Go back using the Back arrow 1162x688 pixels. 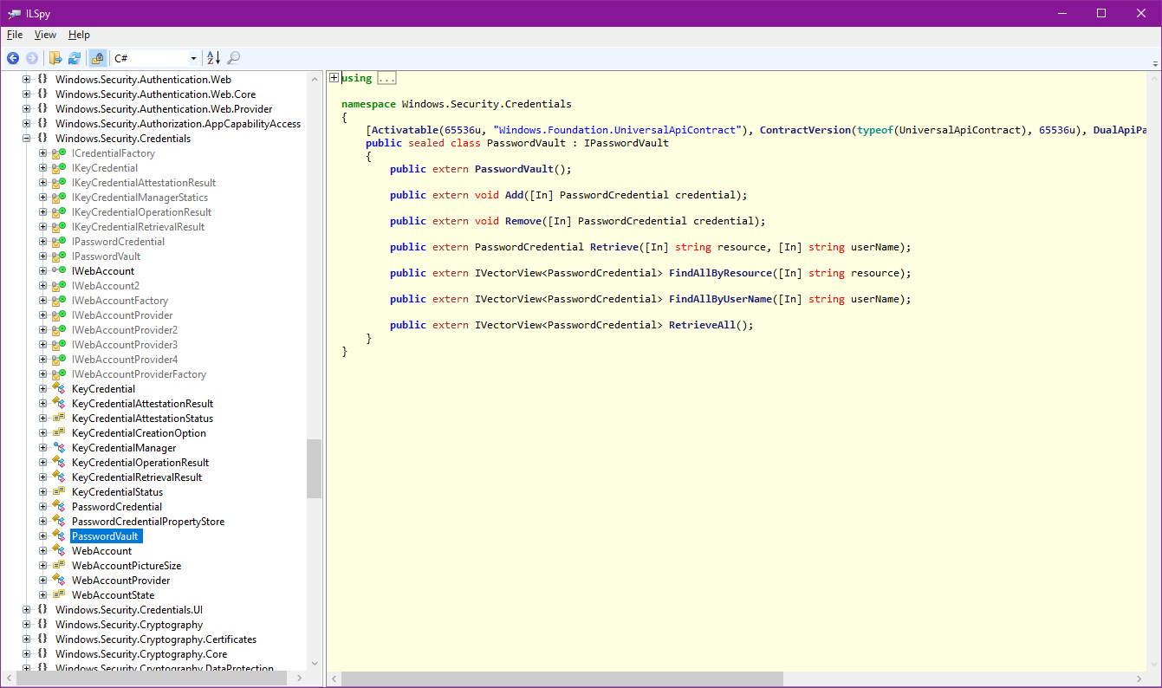13,58
